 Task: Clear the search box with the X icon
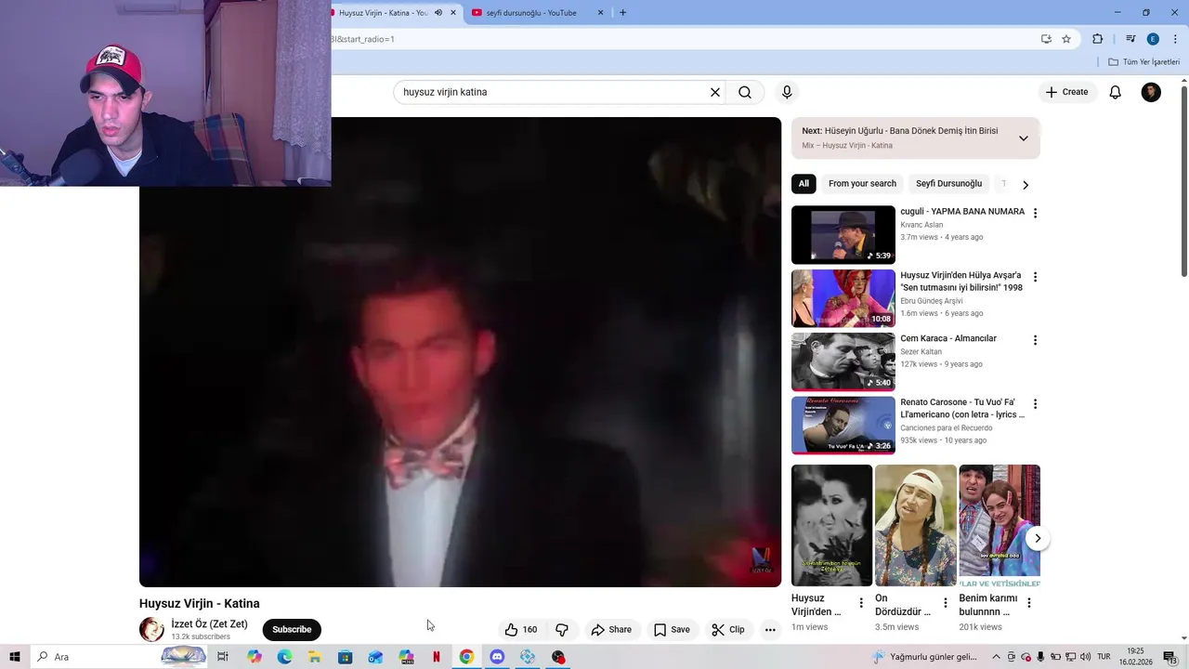pos(715,92)
